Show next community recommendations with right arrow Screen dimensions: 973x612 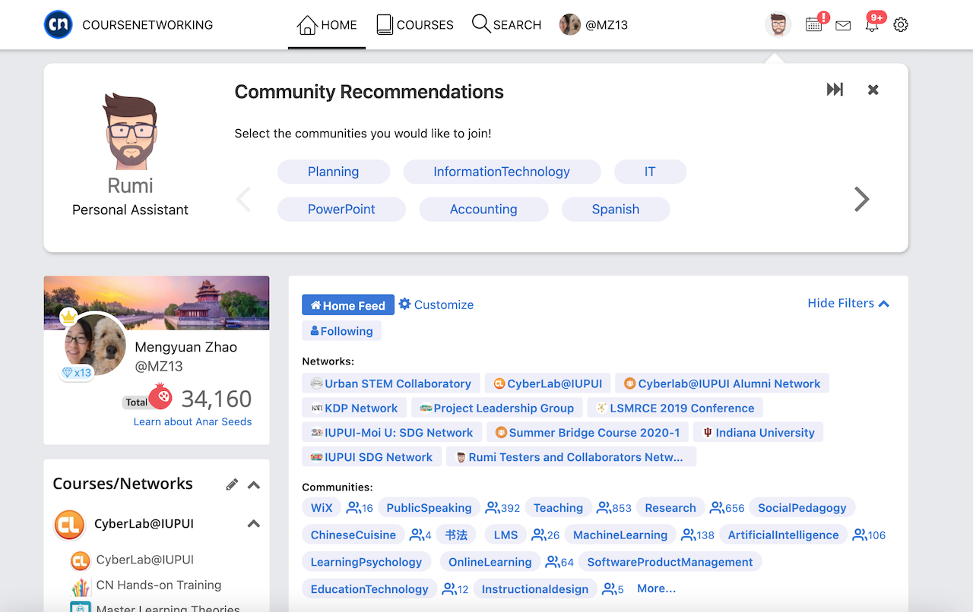click(861, 199)
